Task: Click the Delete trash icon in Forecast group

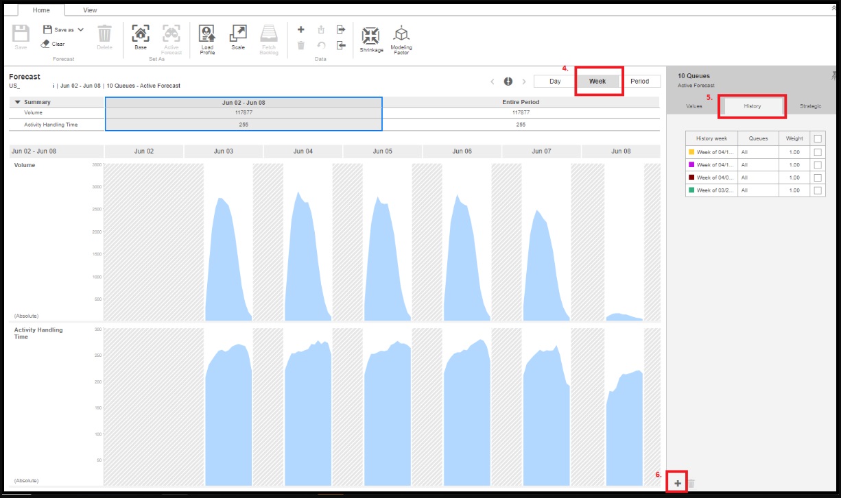Action: 104,34
